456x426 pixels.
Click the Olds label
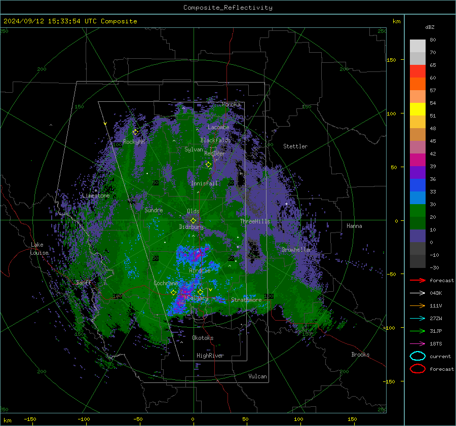[193, 211]
